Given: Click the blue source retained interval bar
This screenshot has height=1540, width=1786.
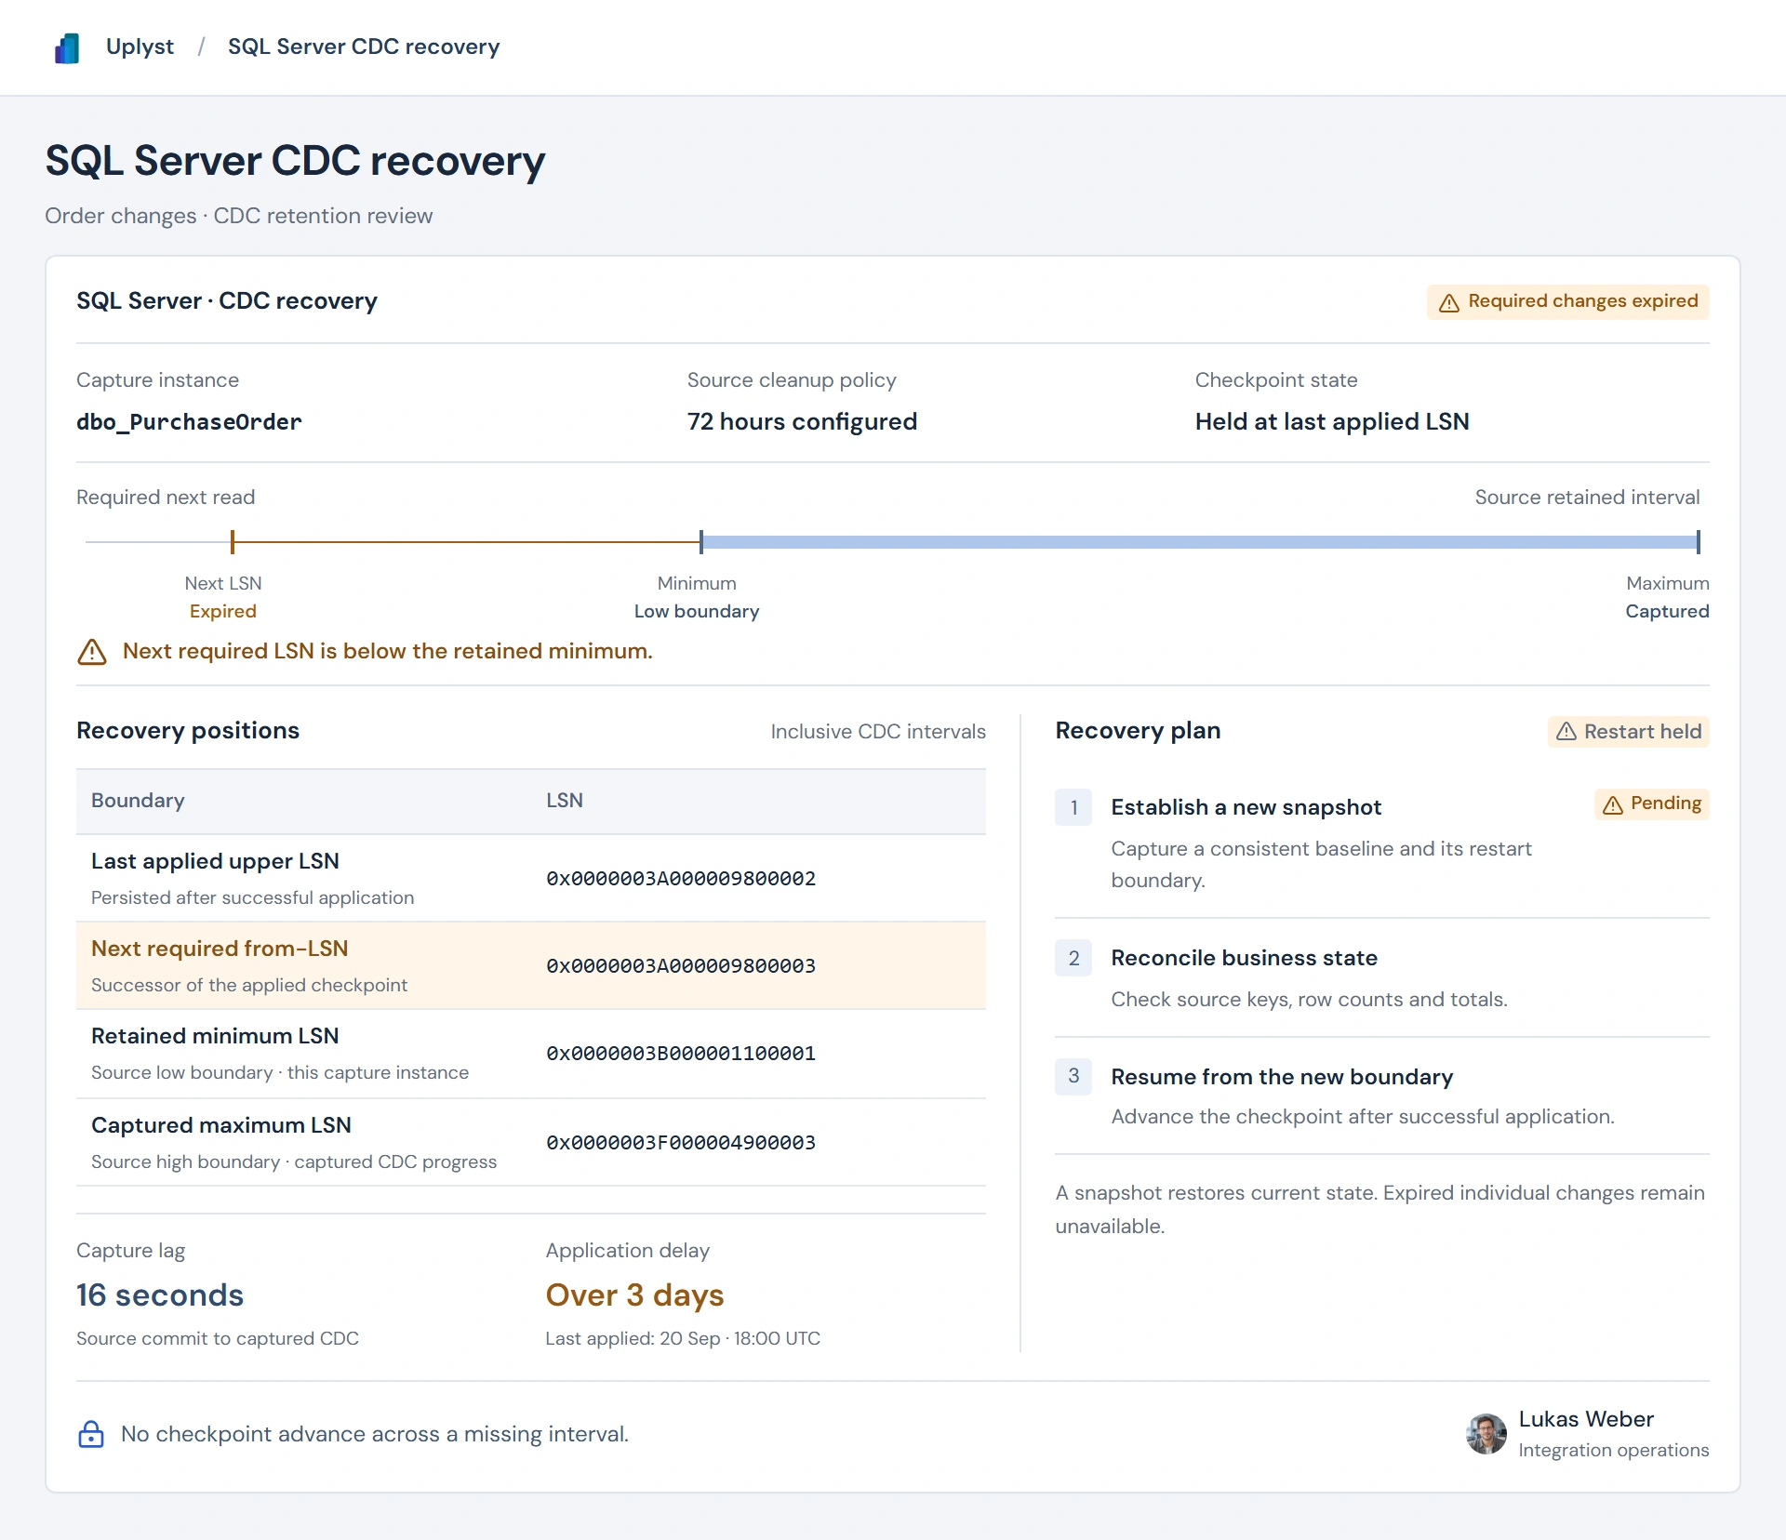Looking at the screenshot, I should tap(1200, 541).
